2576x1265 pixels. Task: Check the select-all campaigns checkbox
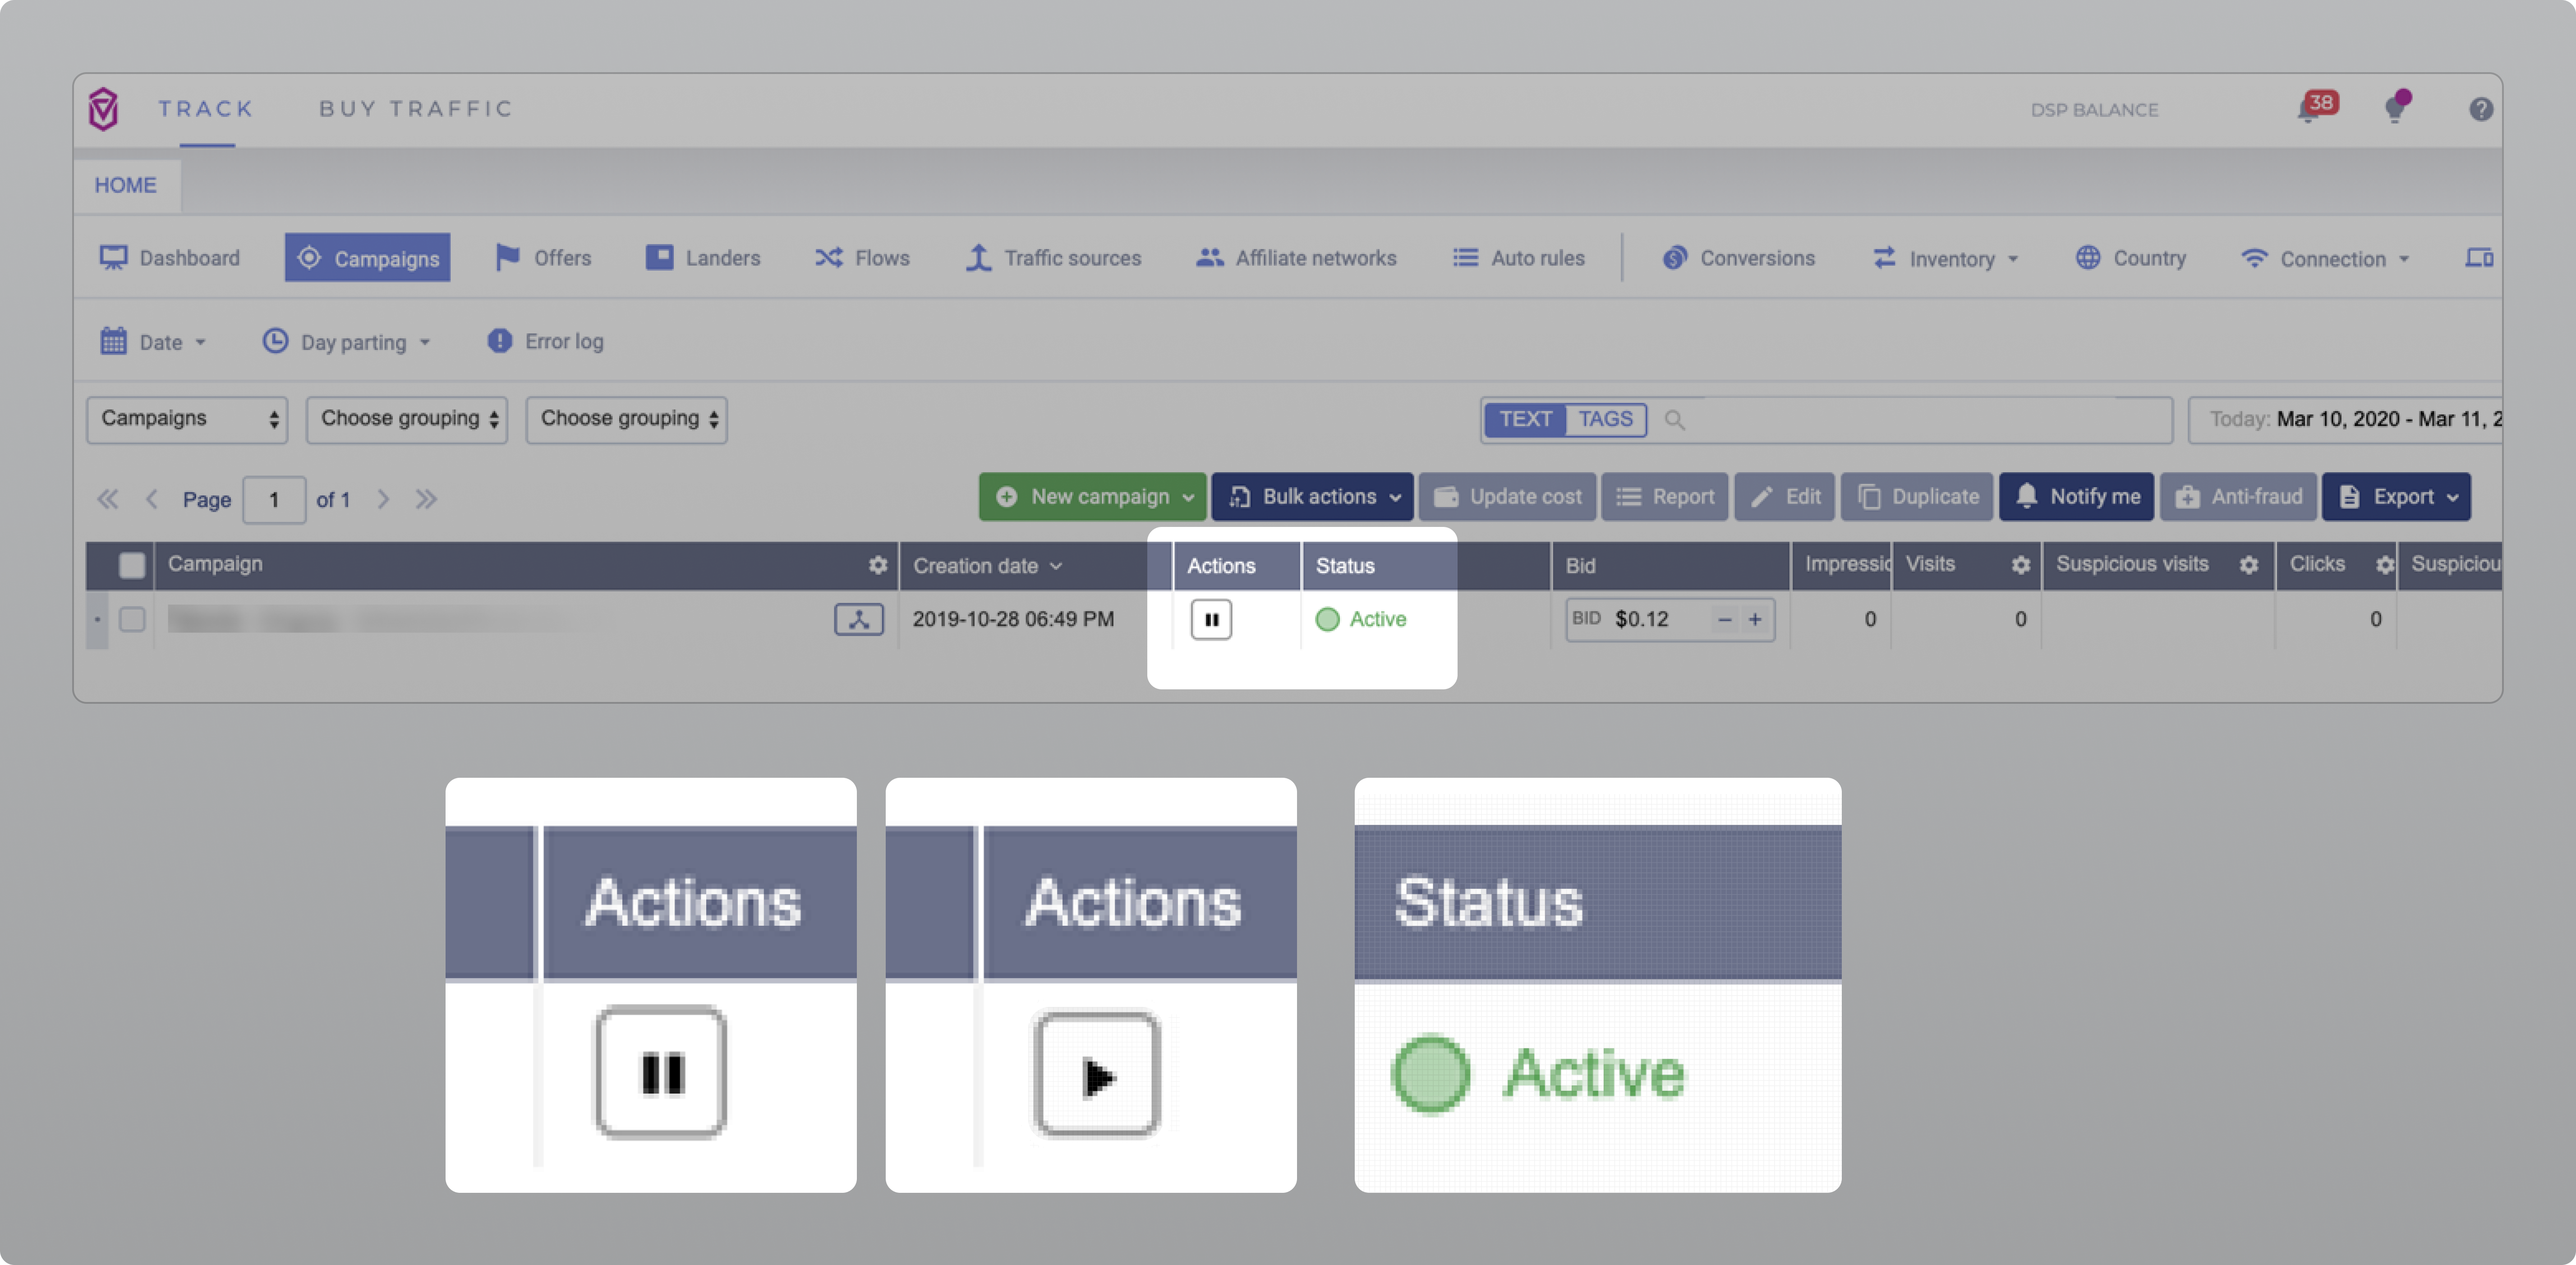click(x=132, y=565)
